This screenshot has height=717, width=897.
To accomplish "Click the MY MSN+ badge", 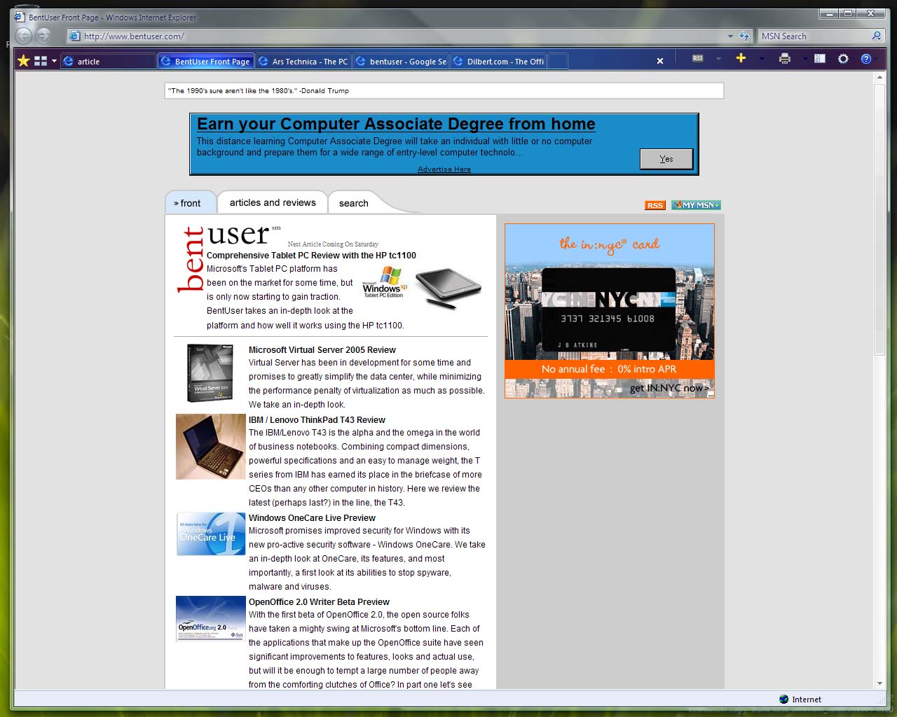I will (696, 205).
